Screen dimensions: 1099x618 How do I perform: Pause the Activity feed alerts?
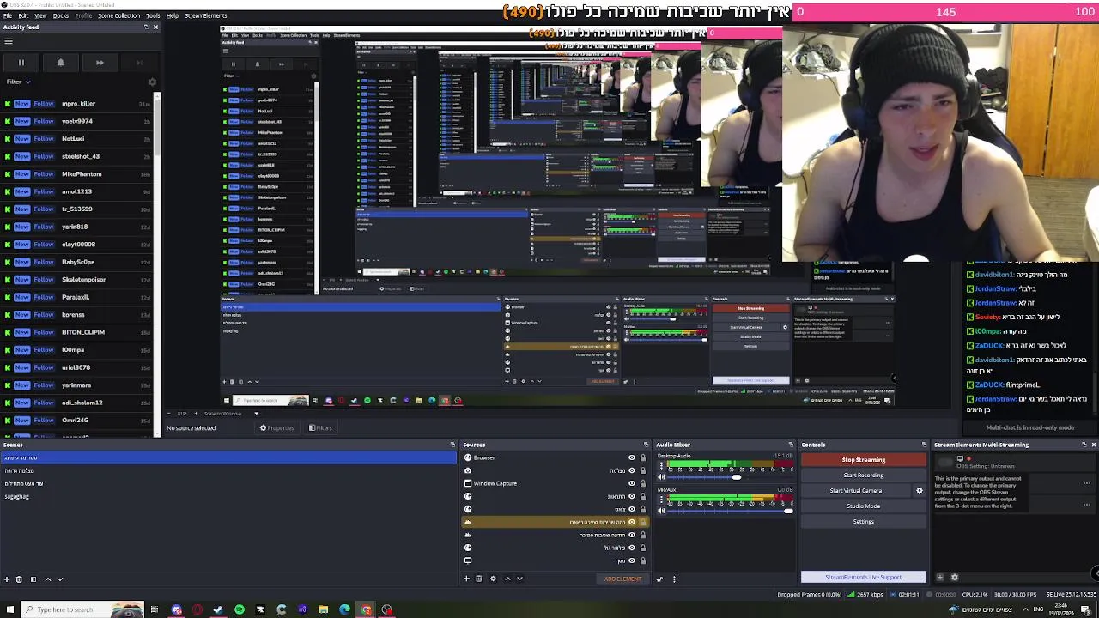(x=21, y=63)
